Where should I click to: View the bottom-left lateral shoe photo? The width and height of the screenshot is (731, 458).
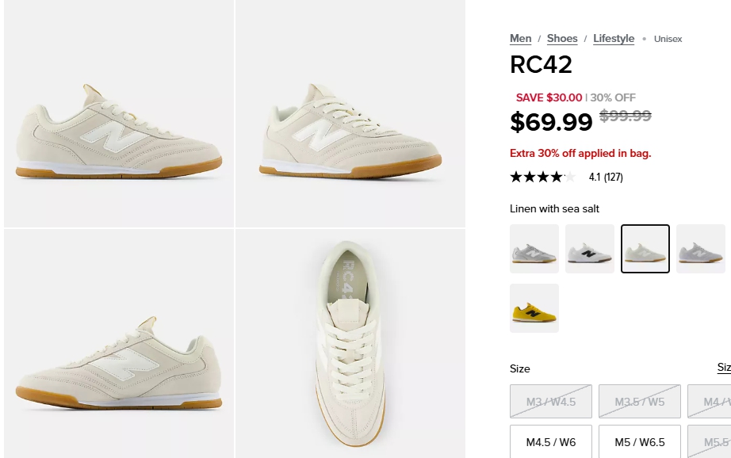119,343
